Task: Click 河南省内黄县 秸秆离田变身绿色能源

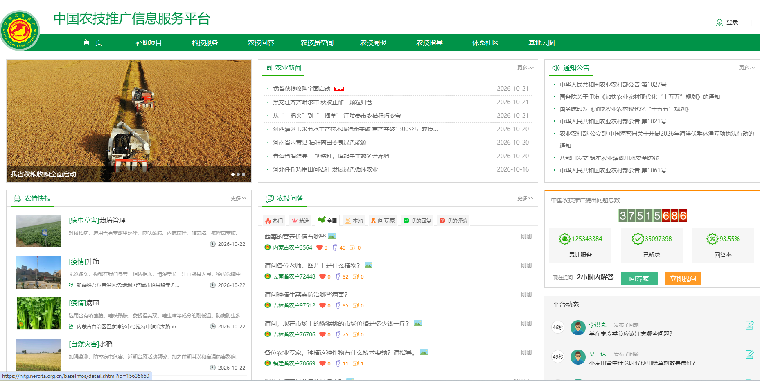Action: click(320, 143)
